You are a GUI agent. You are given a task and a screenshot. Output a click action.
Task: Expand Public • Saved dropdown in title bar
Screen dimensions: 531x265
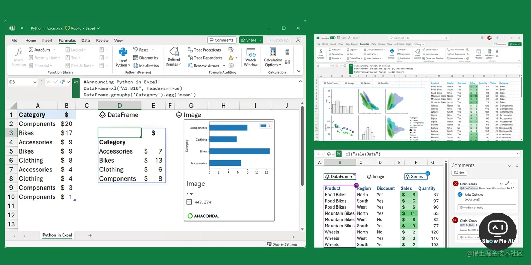[x=98, y=28]
